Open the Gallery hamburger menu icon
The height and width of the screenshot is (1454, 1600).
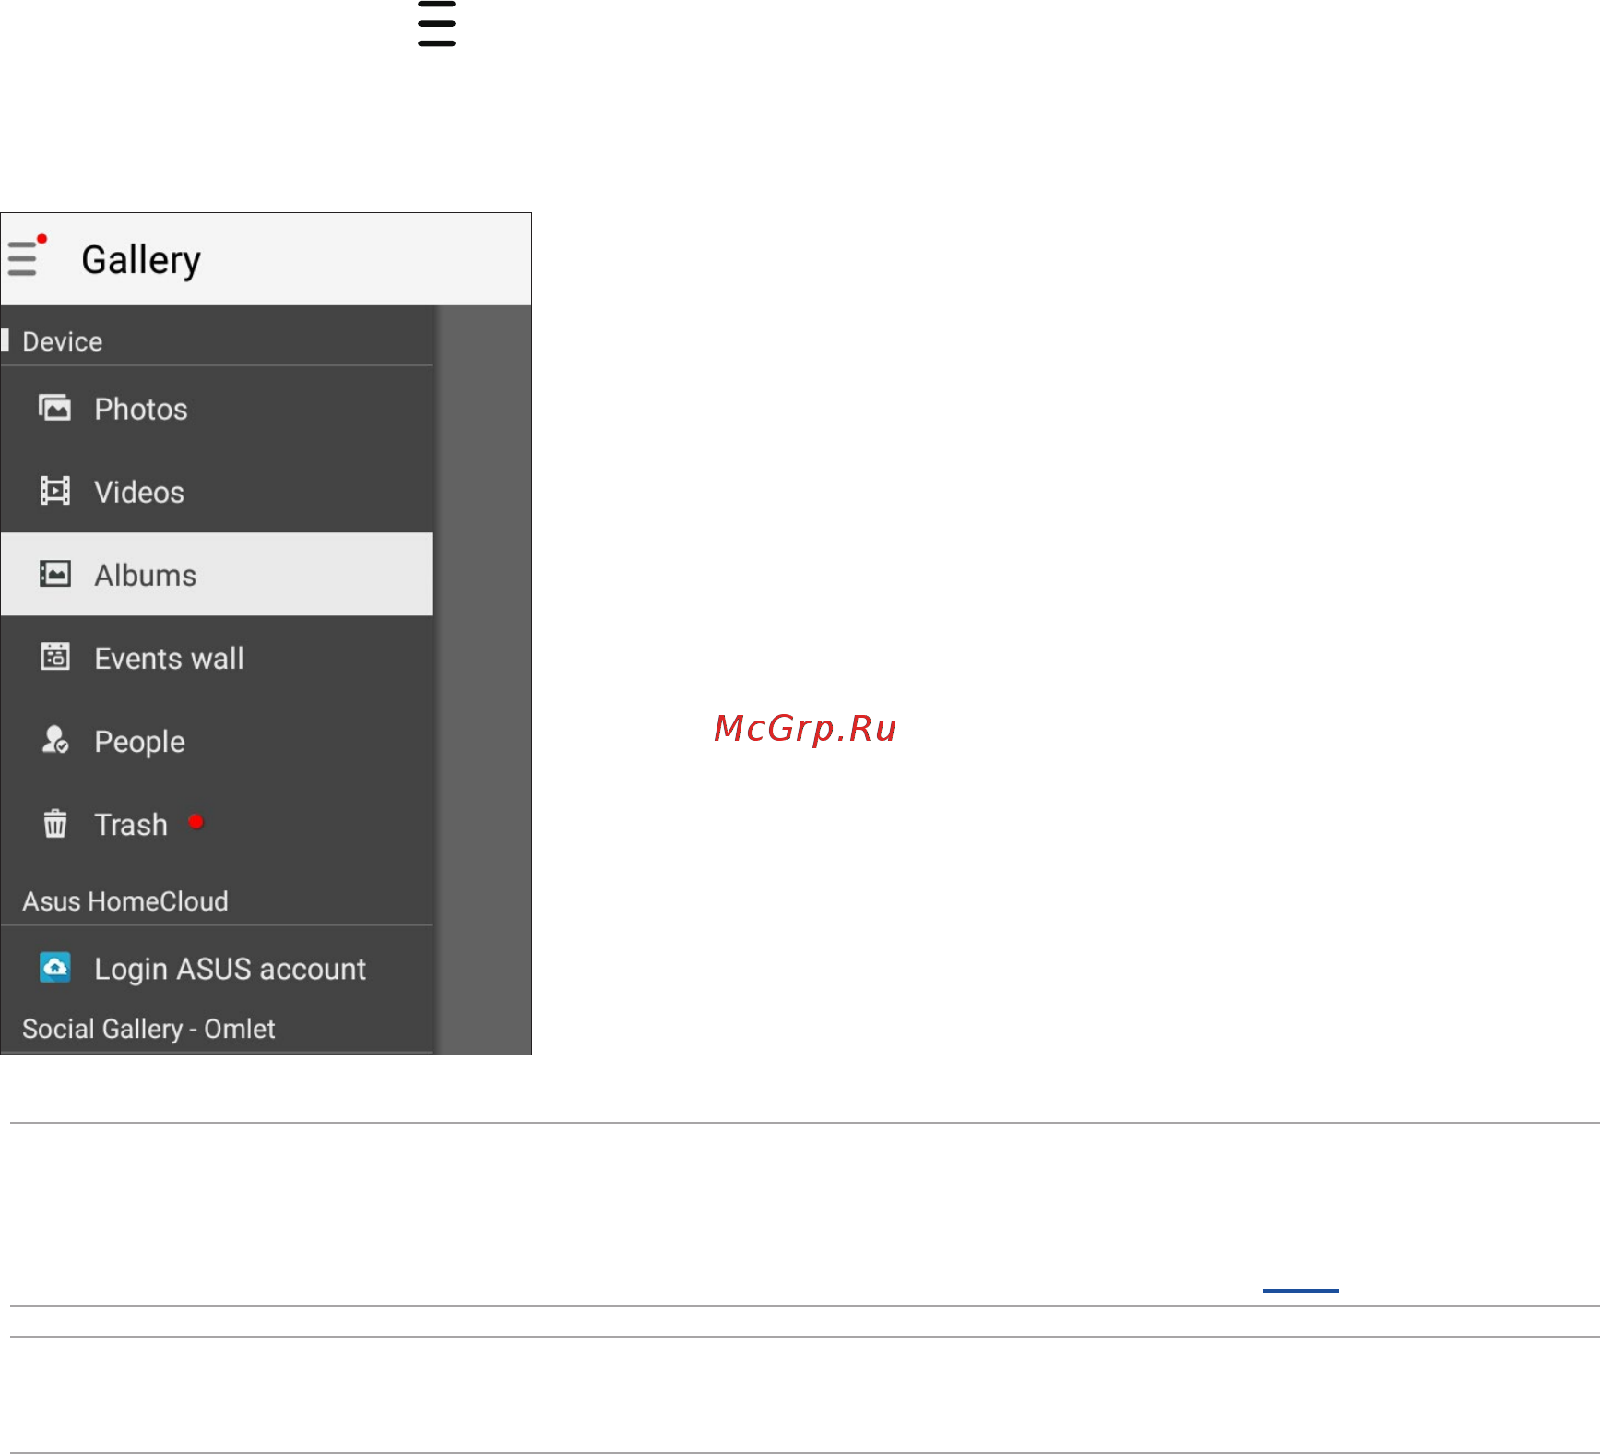[23, 258]
